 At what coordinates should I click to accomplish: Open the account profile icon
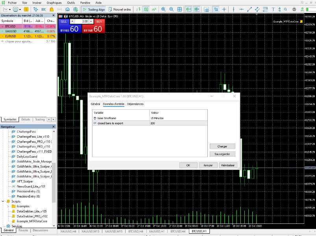click(294, 9)
